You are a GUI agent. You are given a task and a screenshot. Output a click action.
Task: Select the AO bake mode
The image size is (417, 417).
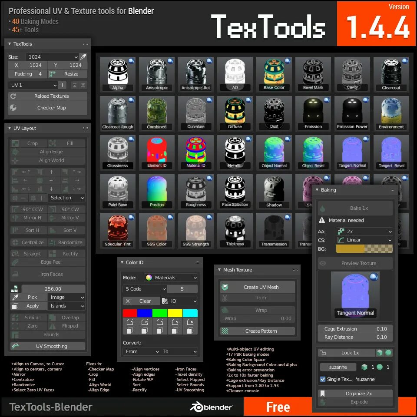coord(235,74)
